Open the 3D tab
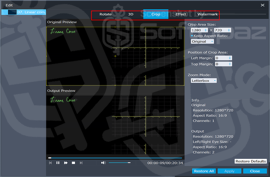The width and height of the screenshot is (270, 177). pyautogui.click(x=131, y=14)
